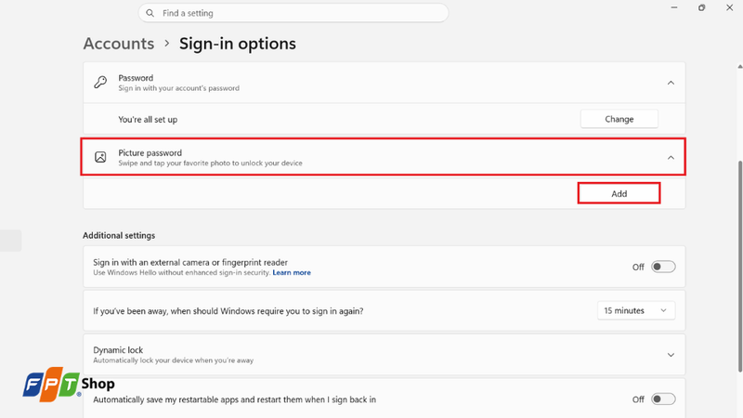Expand the Dynamic lock section
This screenshot has width=743, height=418.
(x=671, y=355)
